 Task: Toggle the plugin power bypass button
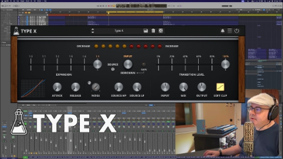coord(237,31)
